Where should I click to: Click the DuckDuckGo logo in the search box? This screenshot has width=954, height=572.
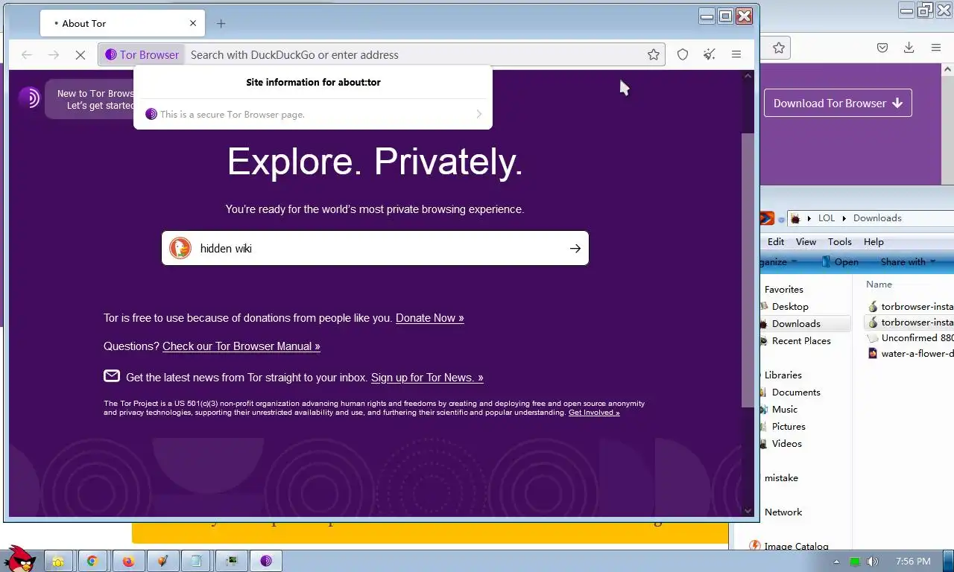click(180, 248)
